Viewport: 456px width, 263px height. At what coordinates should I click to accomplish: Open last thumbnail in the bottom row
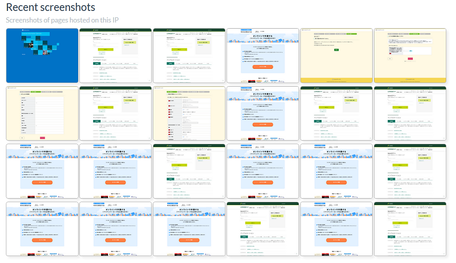tap(410, 229)
